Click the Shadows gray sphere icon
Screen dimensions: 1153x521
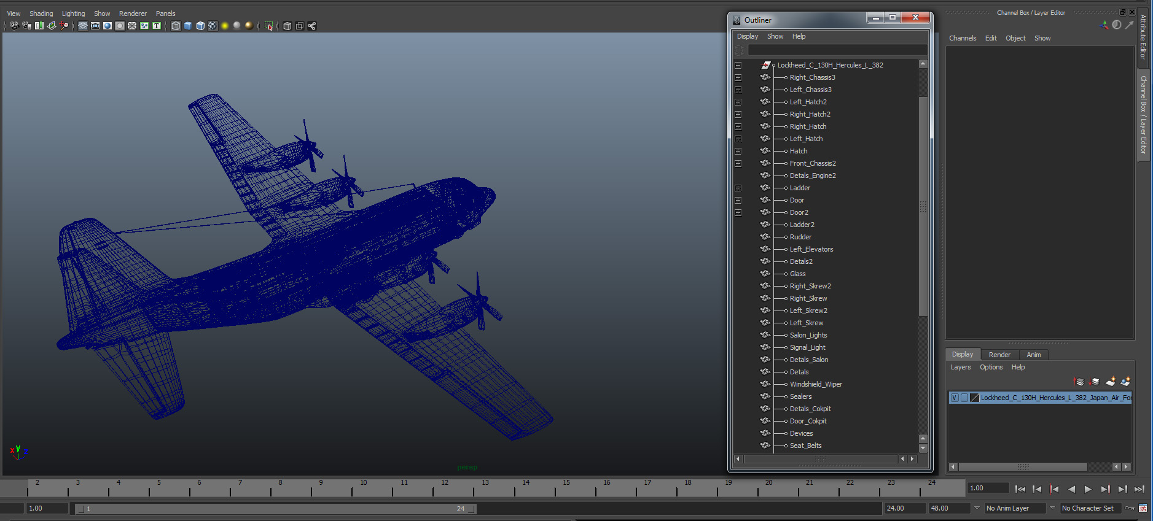pos(237,26)
